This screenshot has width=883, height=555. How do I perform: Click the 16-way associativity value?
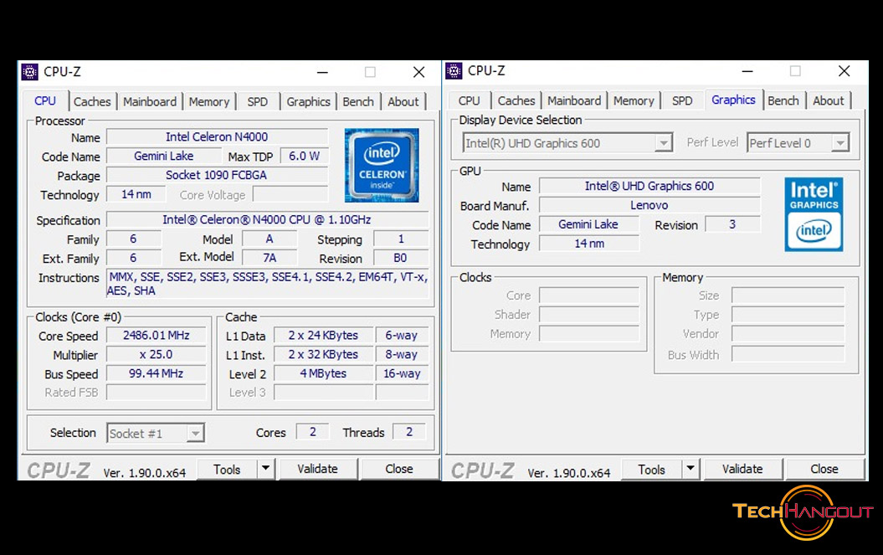402,373
